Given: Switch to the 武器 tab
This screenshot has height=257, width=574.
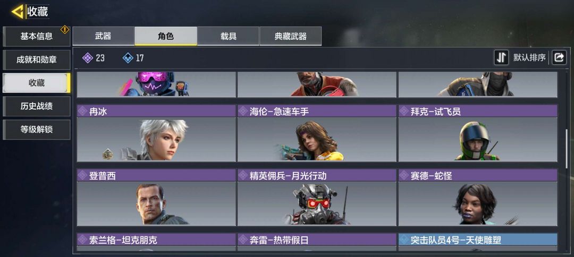Looking at the screenshot, I should tap(103, 36).
